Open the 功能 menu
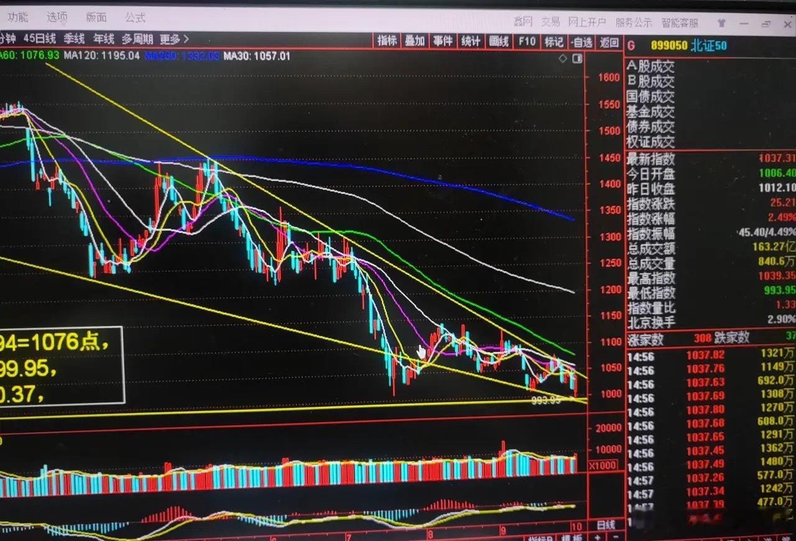 coord(17,17)
